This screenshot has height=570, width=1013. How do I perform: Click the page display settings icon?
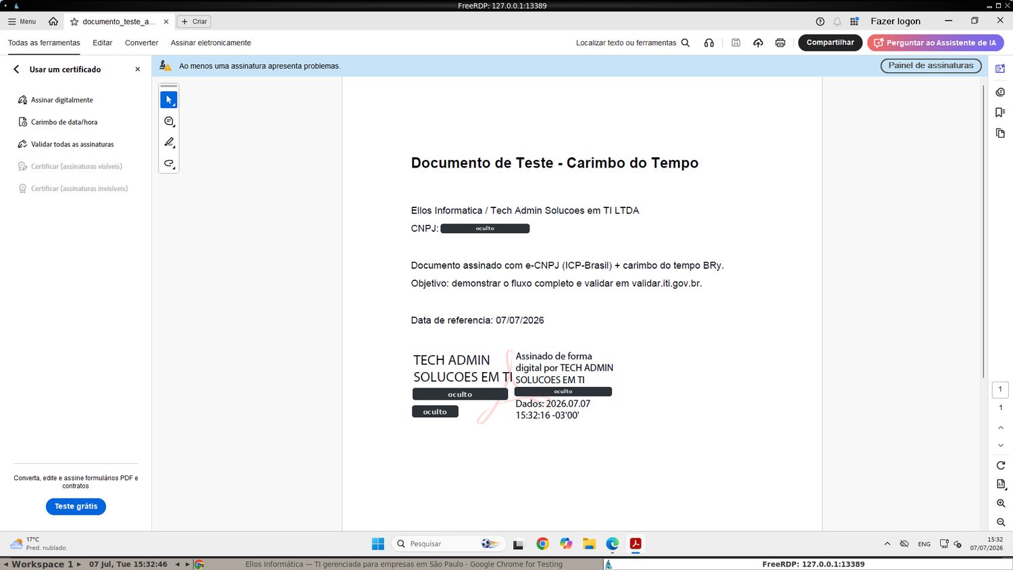[x=1001, y=484]
